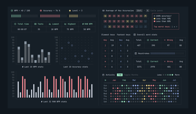The height and width of the screenshot is (114, 196).
Task: Click the Keystrokes progress bar
Action: [x=167, y=54]
